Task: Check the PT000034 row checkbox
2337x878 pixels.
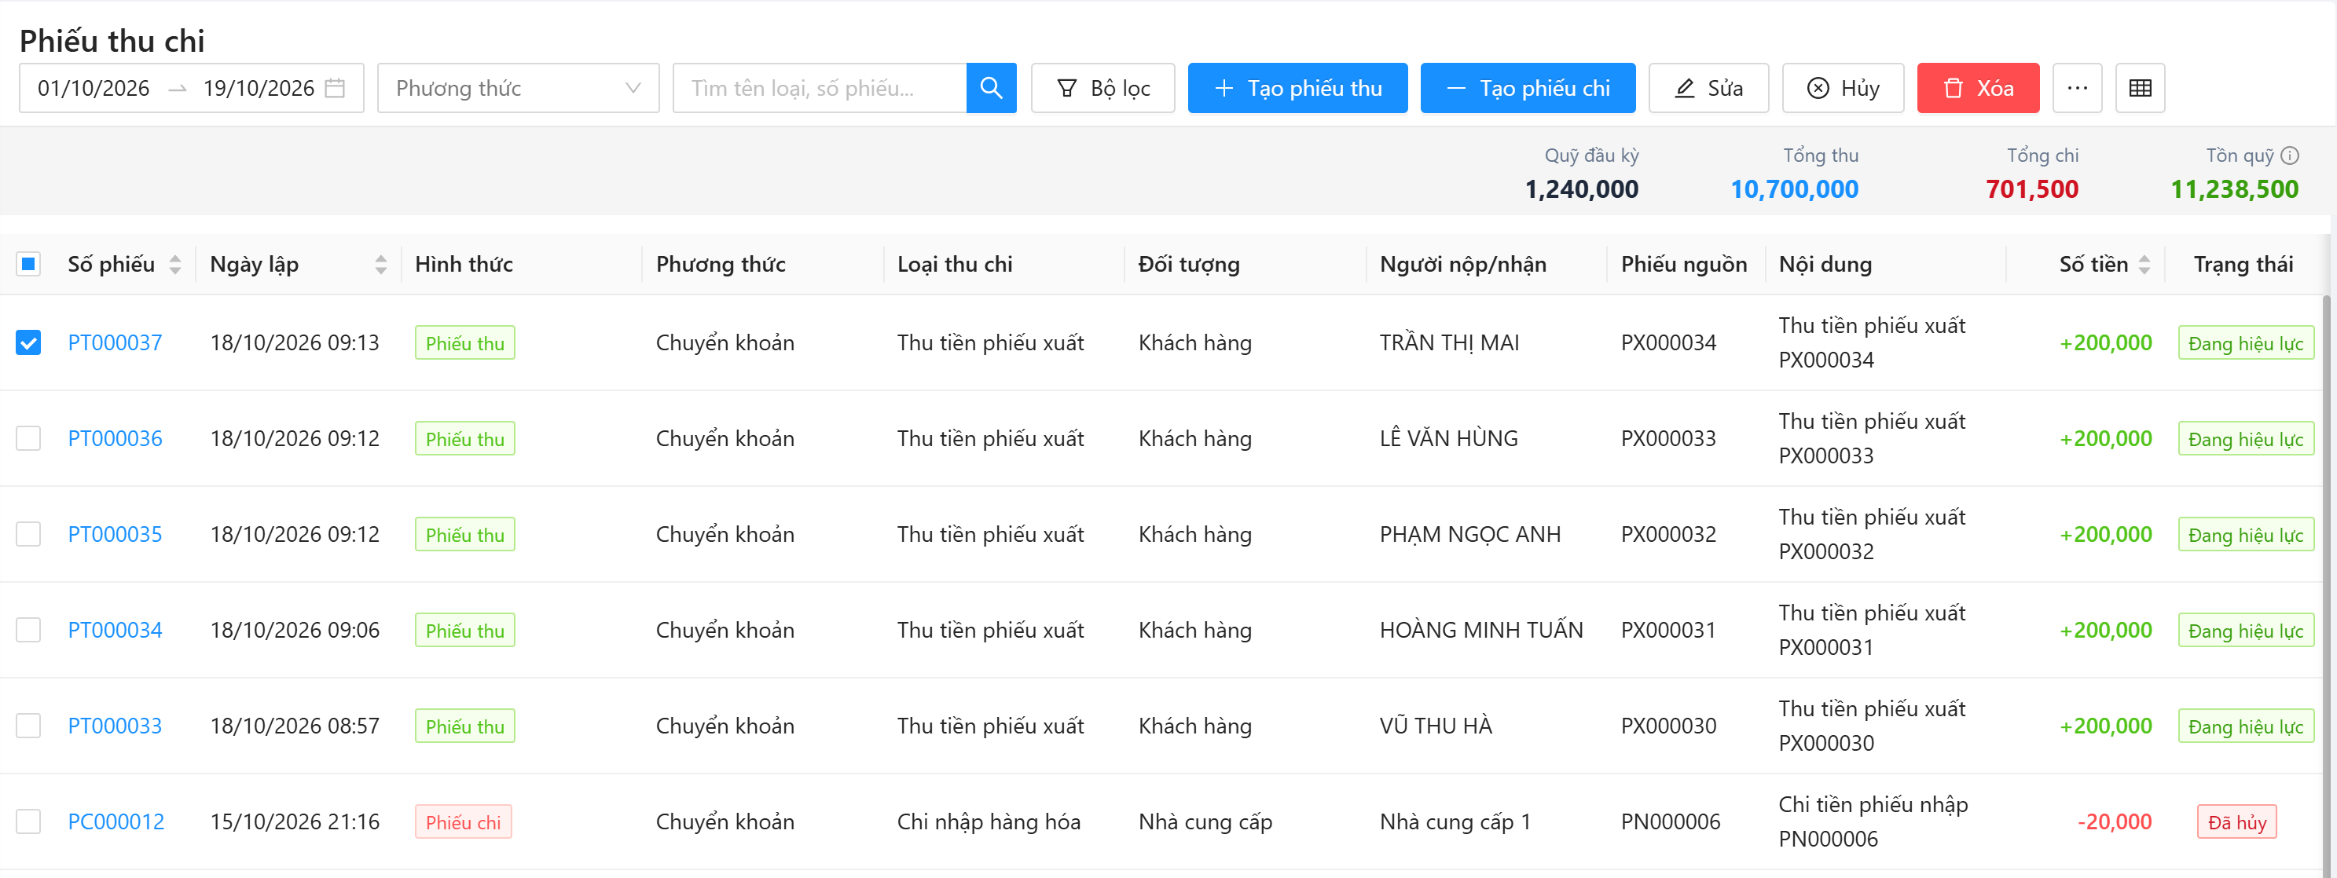Action: pos(28,630)
